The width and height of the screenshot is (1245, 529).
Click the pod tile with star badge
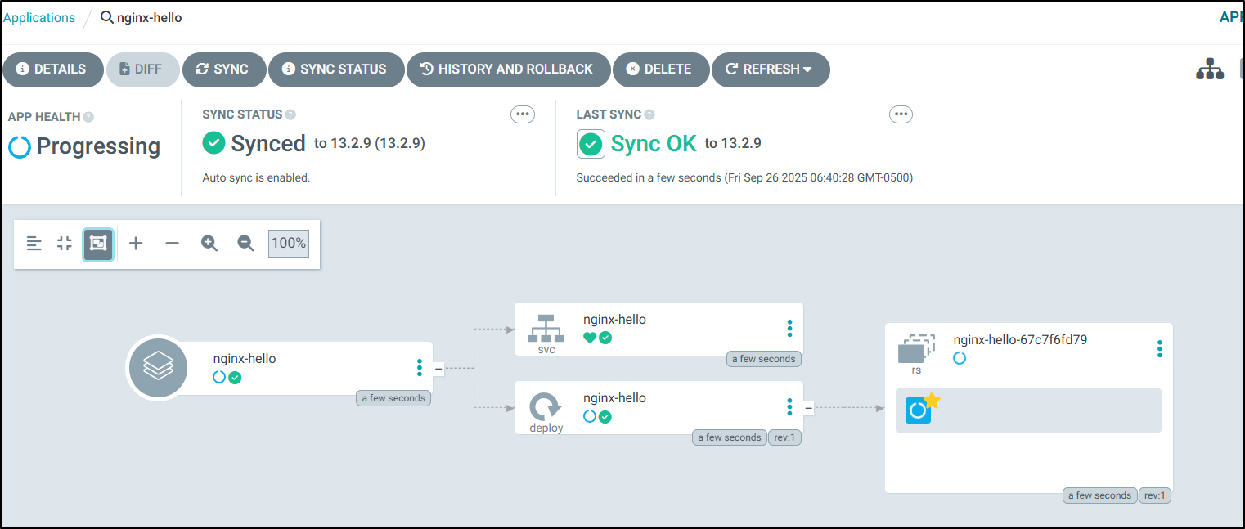[919, 410]
